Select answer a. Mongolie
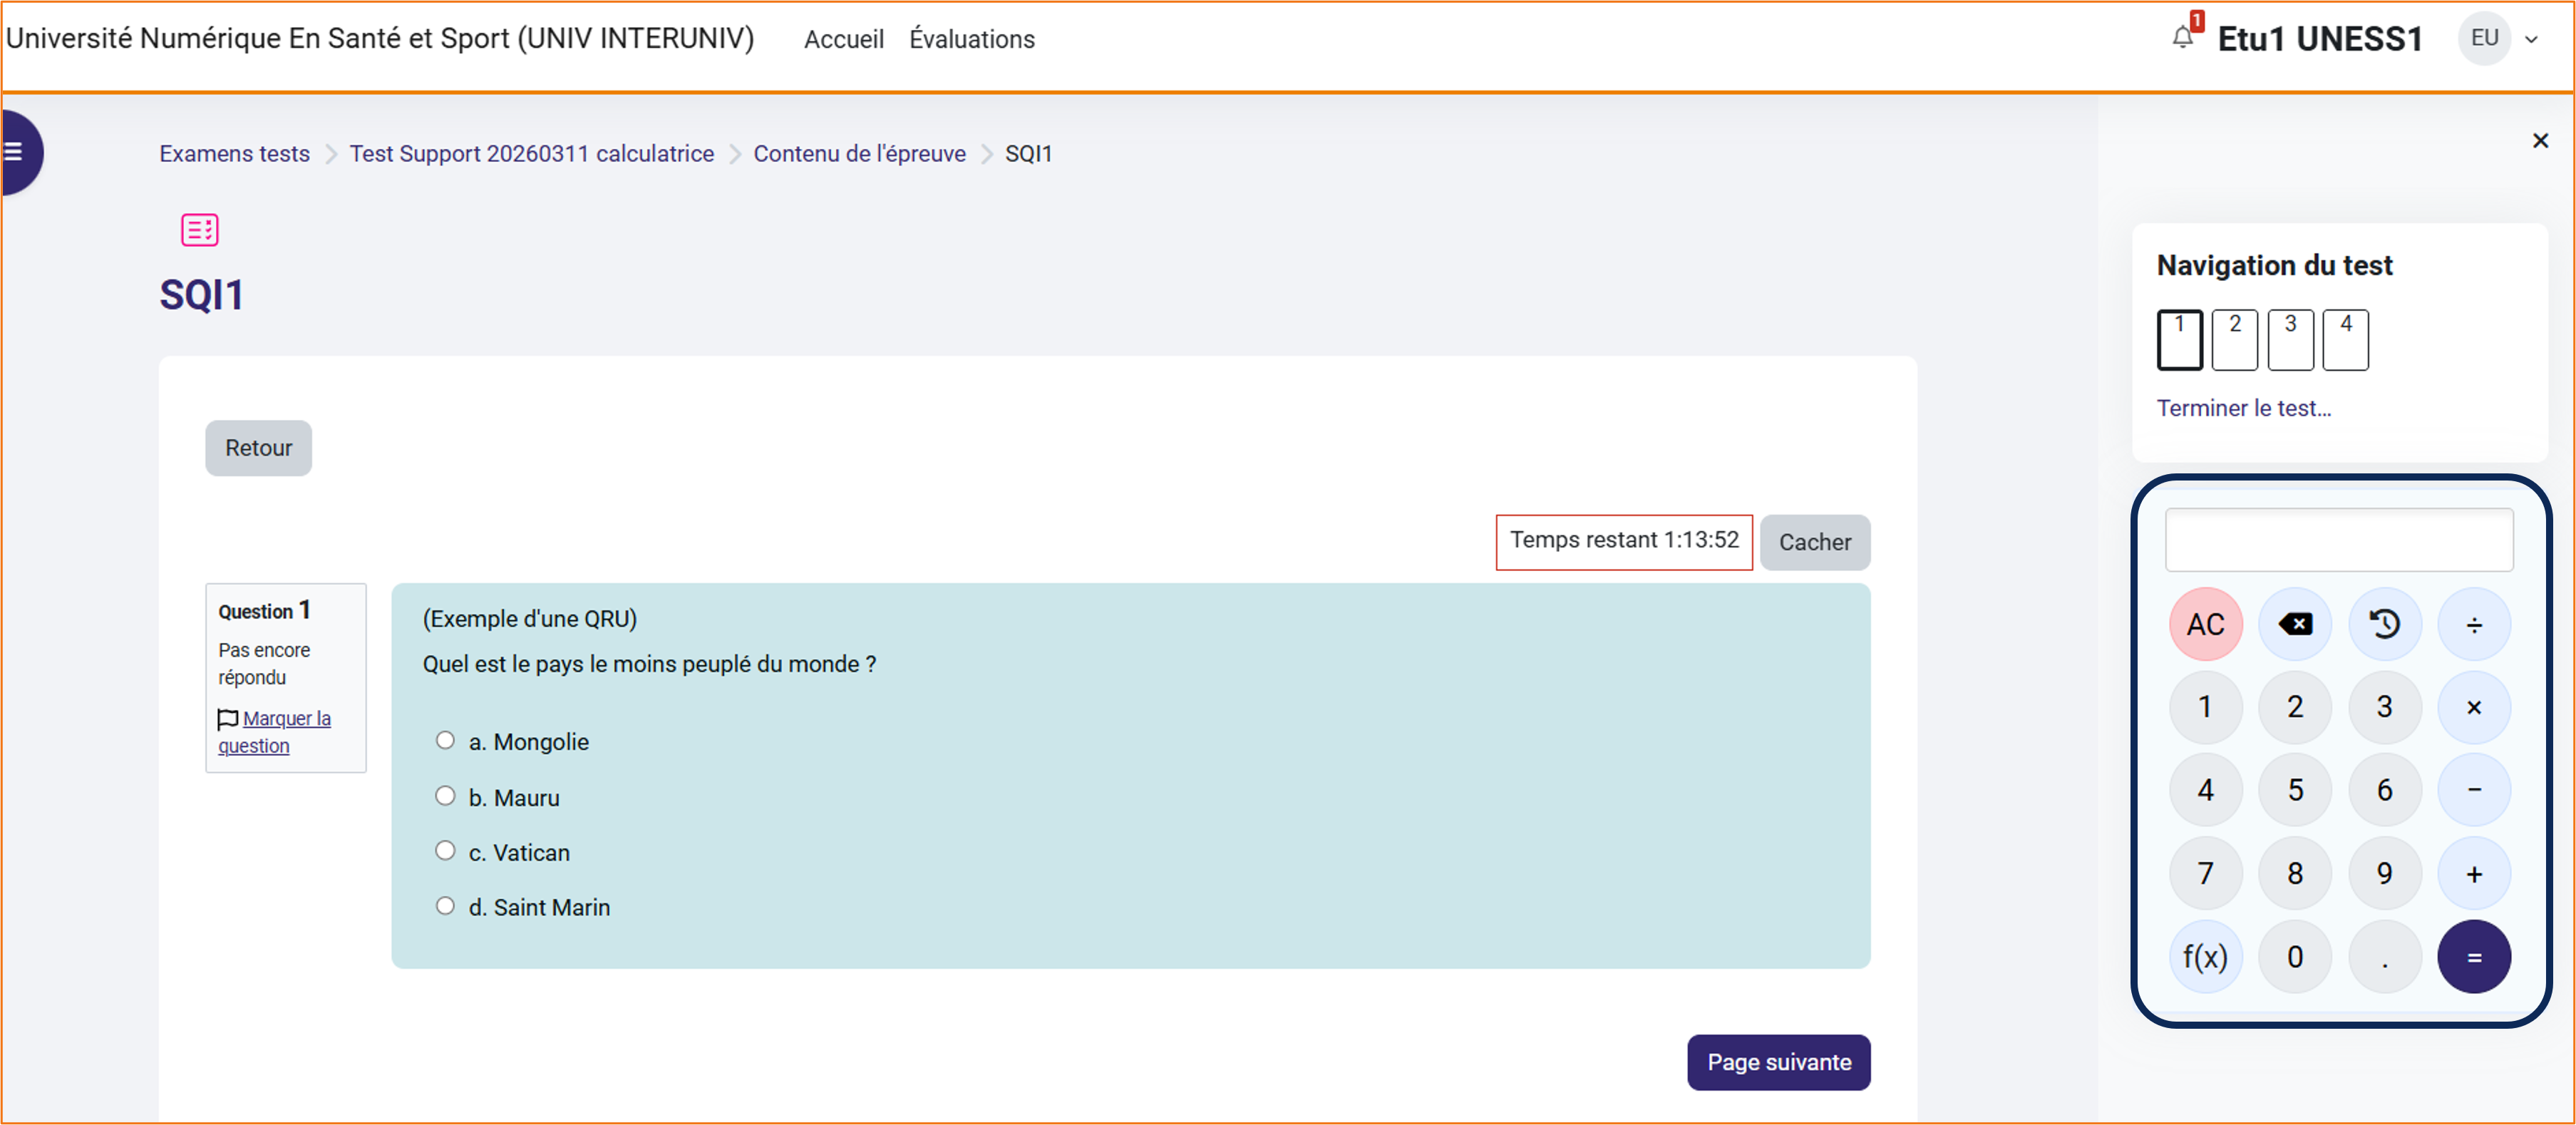The width and height of the screenshot is (2576, 1125). [x=445, y=740]
